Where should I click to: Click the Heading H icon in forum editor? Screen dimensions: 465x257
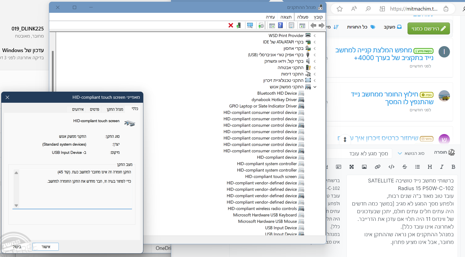pos(430,167)
